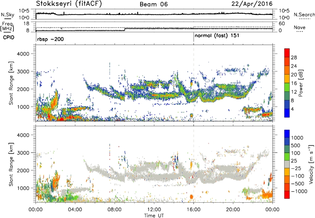
Task: Click the 'N.Sky' legend label
Action: pos(7,15)
